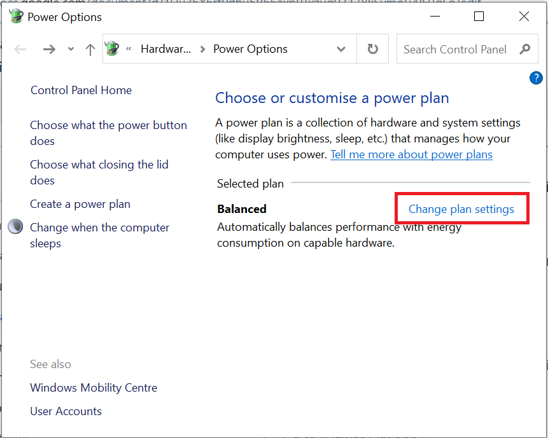Select the Hardware breadcrumb in the address bar
Image resolution: width=548 pixels, height=438 pixels.
pos(165,50)
